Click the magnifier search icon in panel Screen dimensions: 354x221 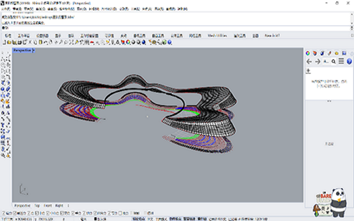coord(334,61)
